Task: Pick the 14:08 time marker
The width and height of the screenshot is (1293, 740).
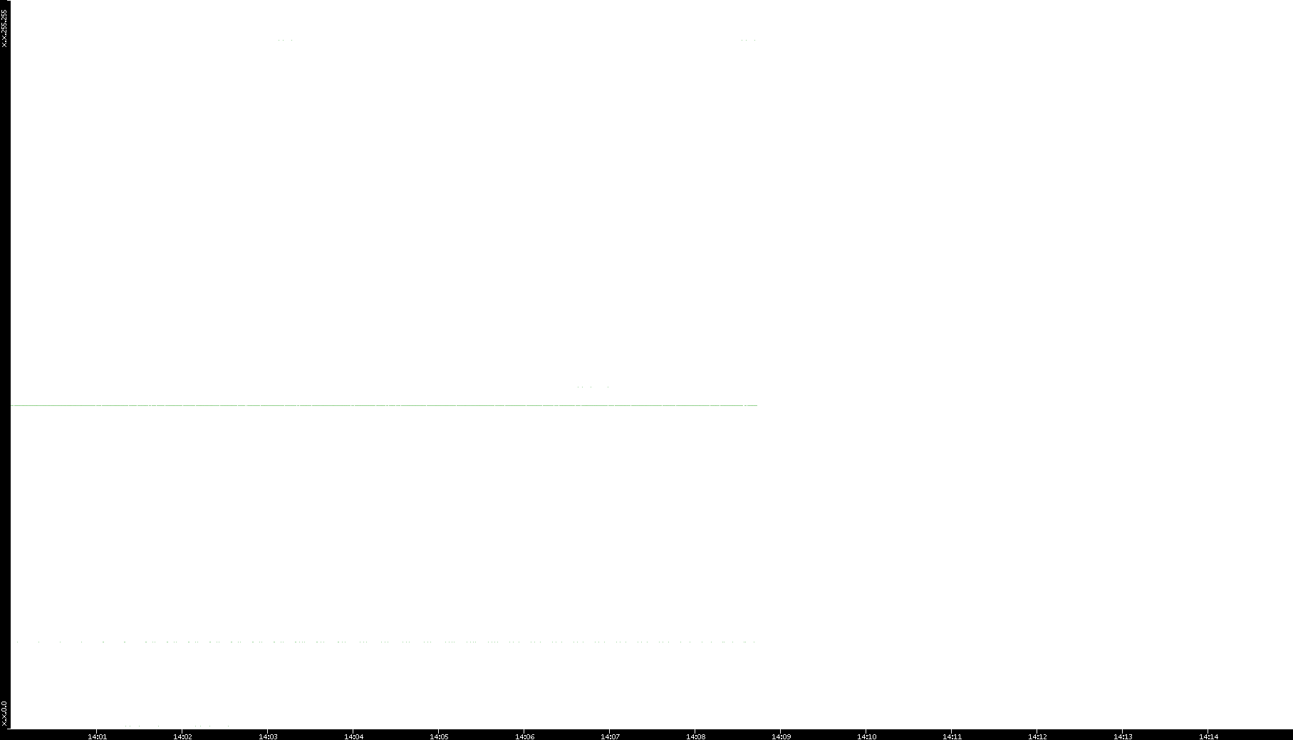Action: pyautogui.click(x=696, y=736)
